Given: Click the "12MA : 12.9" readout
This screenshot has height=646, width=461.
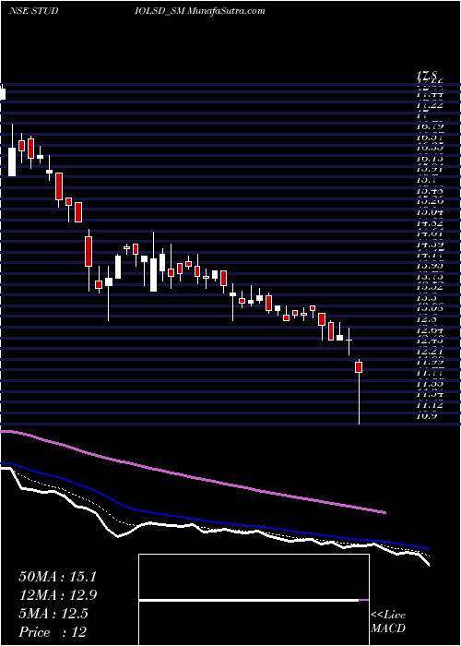Looking at the screenshot, I should (x=57, y=595).
